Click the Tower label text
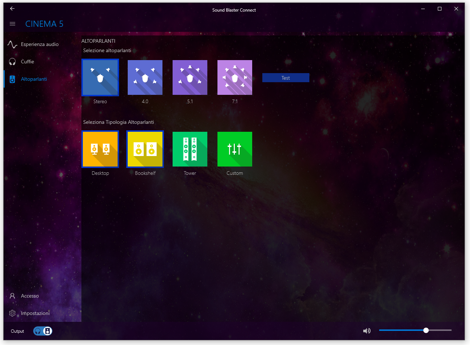This screenshot has height=345, width=470. [x=190, y=173]
